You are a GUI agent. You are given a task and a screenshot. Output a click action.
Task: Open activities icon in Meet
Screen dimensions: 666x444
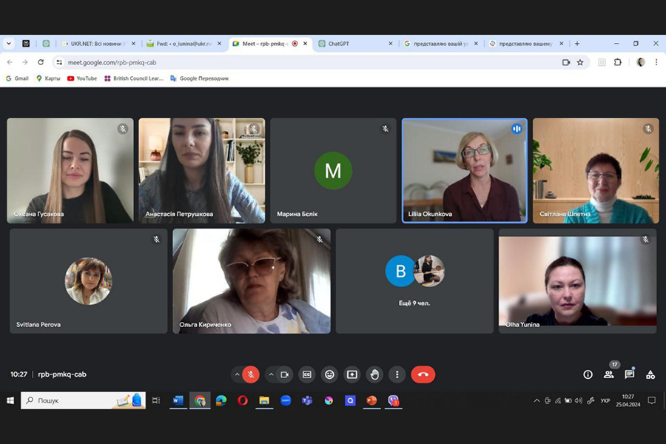(650, 374)
